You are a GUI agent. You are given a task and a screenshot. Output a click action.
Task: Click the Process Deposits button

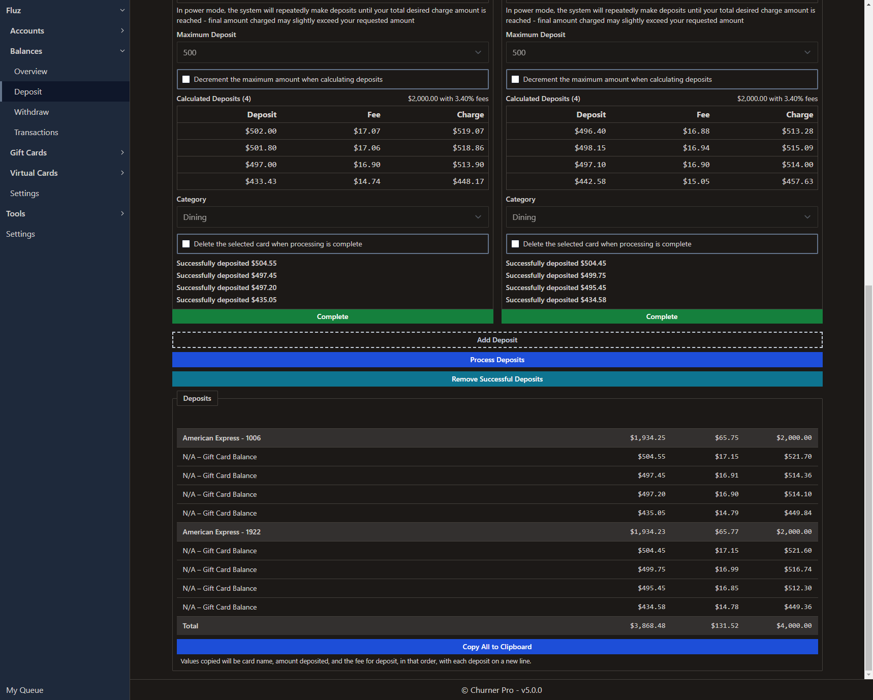[x=497, y=360]
